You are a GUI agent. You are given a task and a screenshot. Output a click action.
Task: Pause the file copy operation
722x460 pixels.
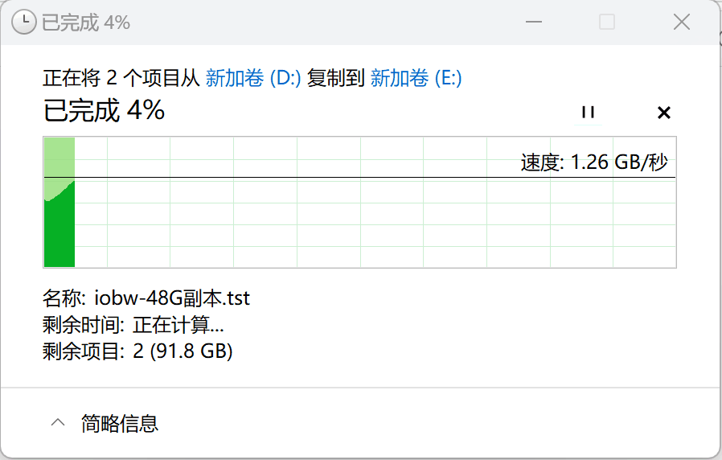[589, 113]
